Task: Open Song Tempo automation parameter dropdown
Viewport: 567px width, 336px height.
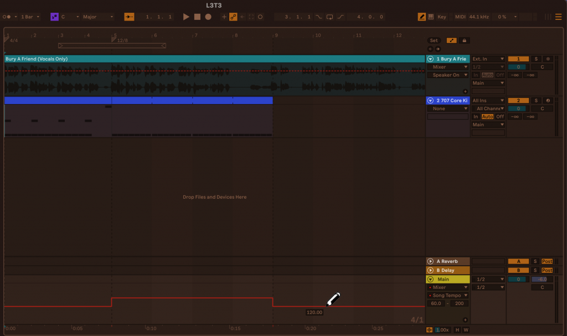Action: coord(448,296)
